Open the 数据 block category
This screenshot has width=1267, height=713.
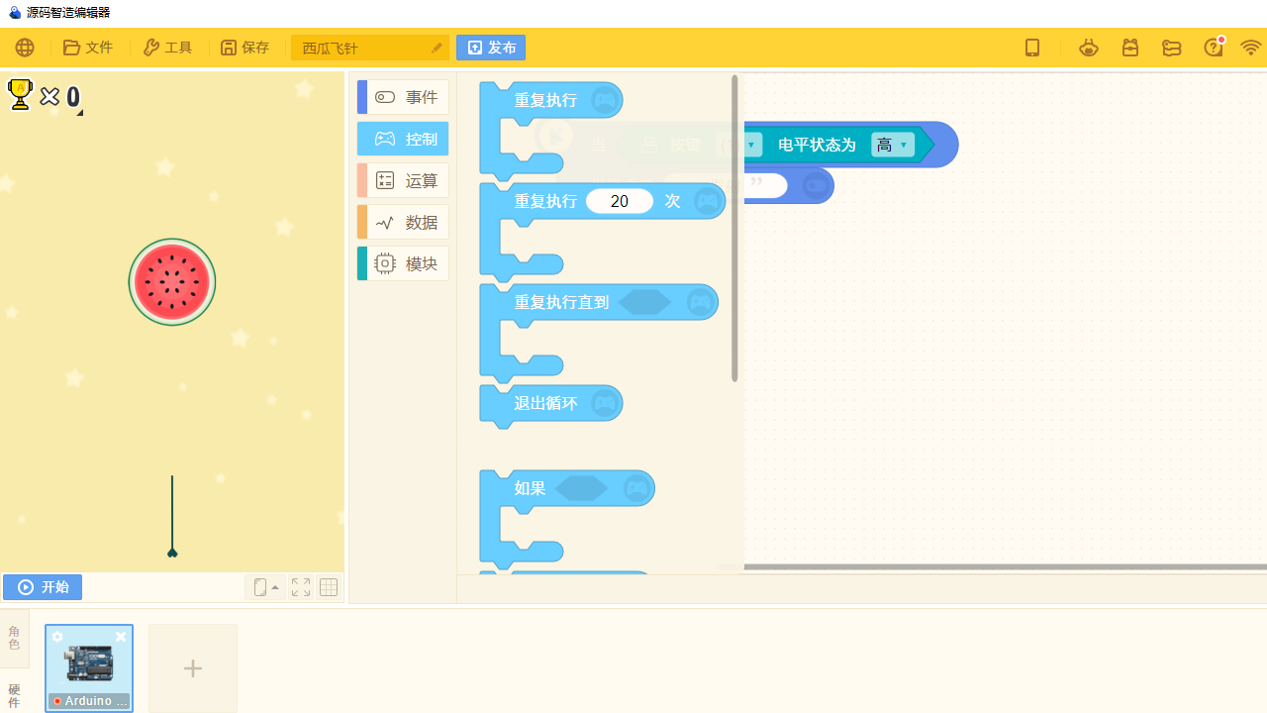(403, 222)
